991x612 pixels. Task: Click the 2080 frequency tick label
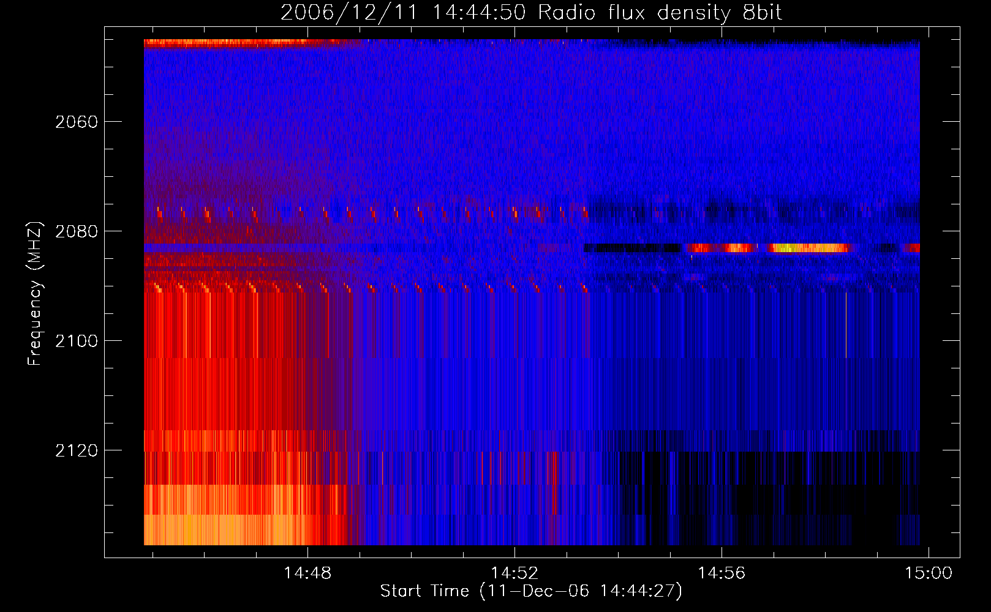[77, 231]
